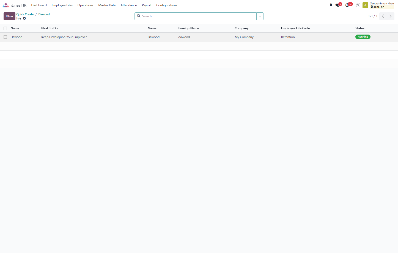Sort by the Foreign Name column header
Viewport: 398px width, 253px height.
point(189,28)
